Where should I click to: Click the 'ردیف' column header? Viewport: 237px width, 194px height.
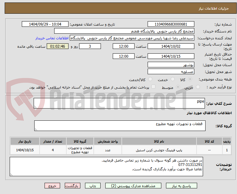227,141
